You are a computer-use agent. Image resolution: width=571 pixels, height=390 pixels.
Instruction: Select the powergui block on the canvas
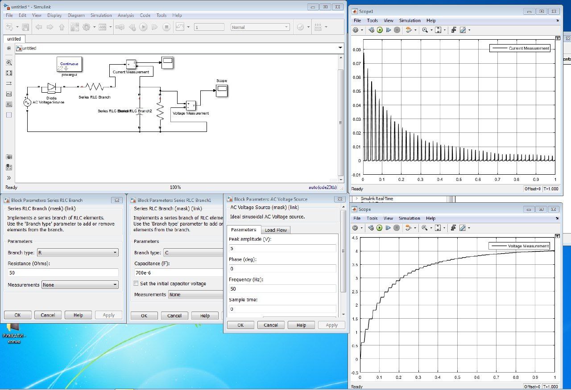point(70,64)
